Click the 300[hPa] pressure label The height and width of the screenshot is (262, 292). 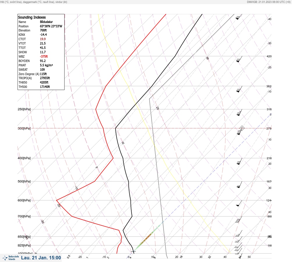pyautogui.click(x=24, y=128)
